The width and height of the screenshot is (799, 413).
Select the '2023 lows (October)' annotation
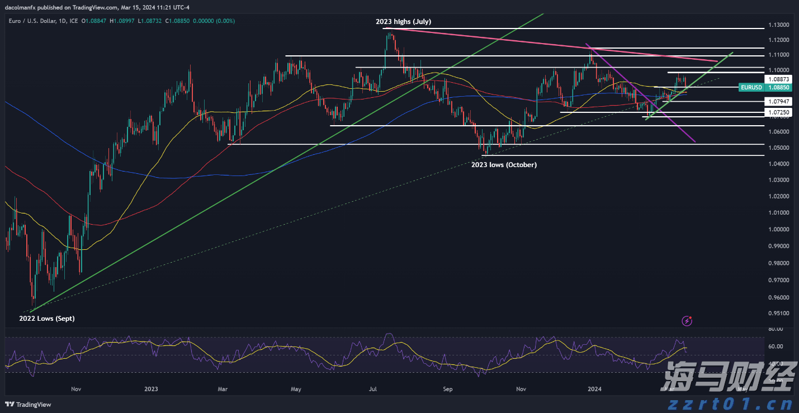click(x=504, y=165)
